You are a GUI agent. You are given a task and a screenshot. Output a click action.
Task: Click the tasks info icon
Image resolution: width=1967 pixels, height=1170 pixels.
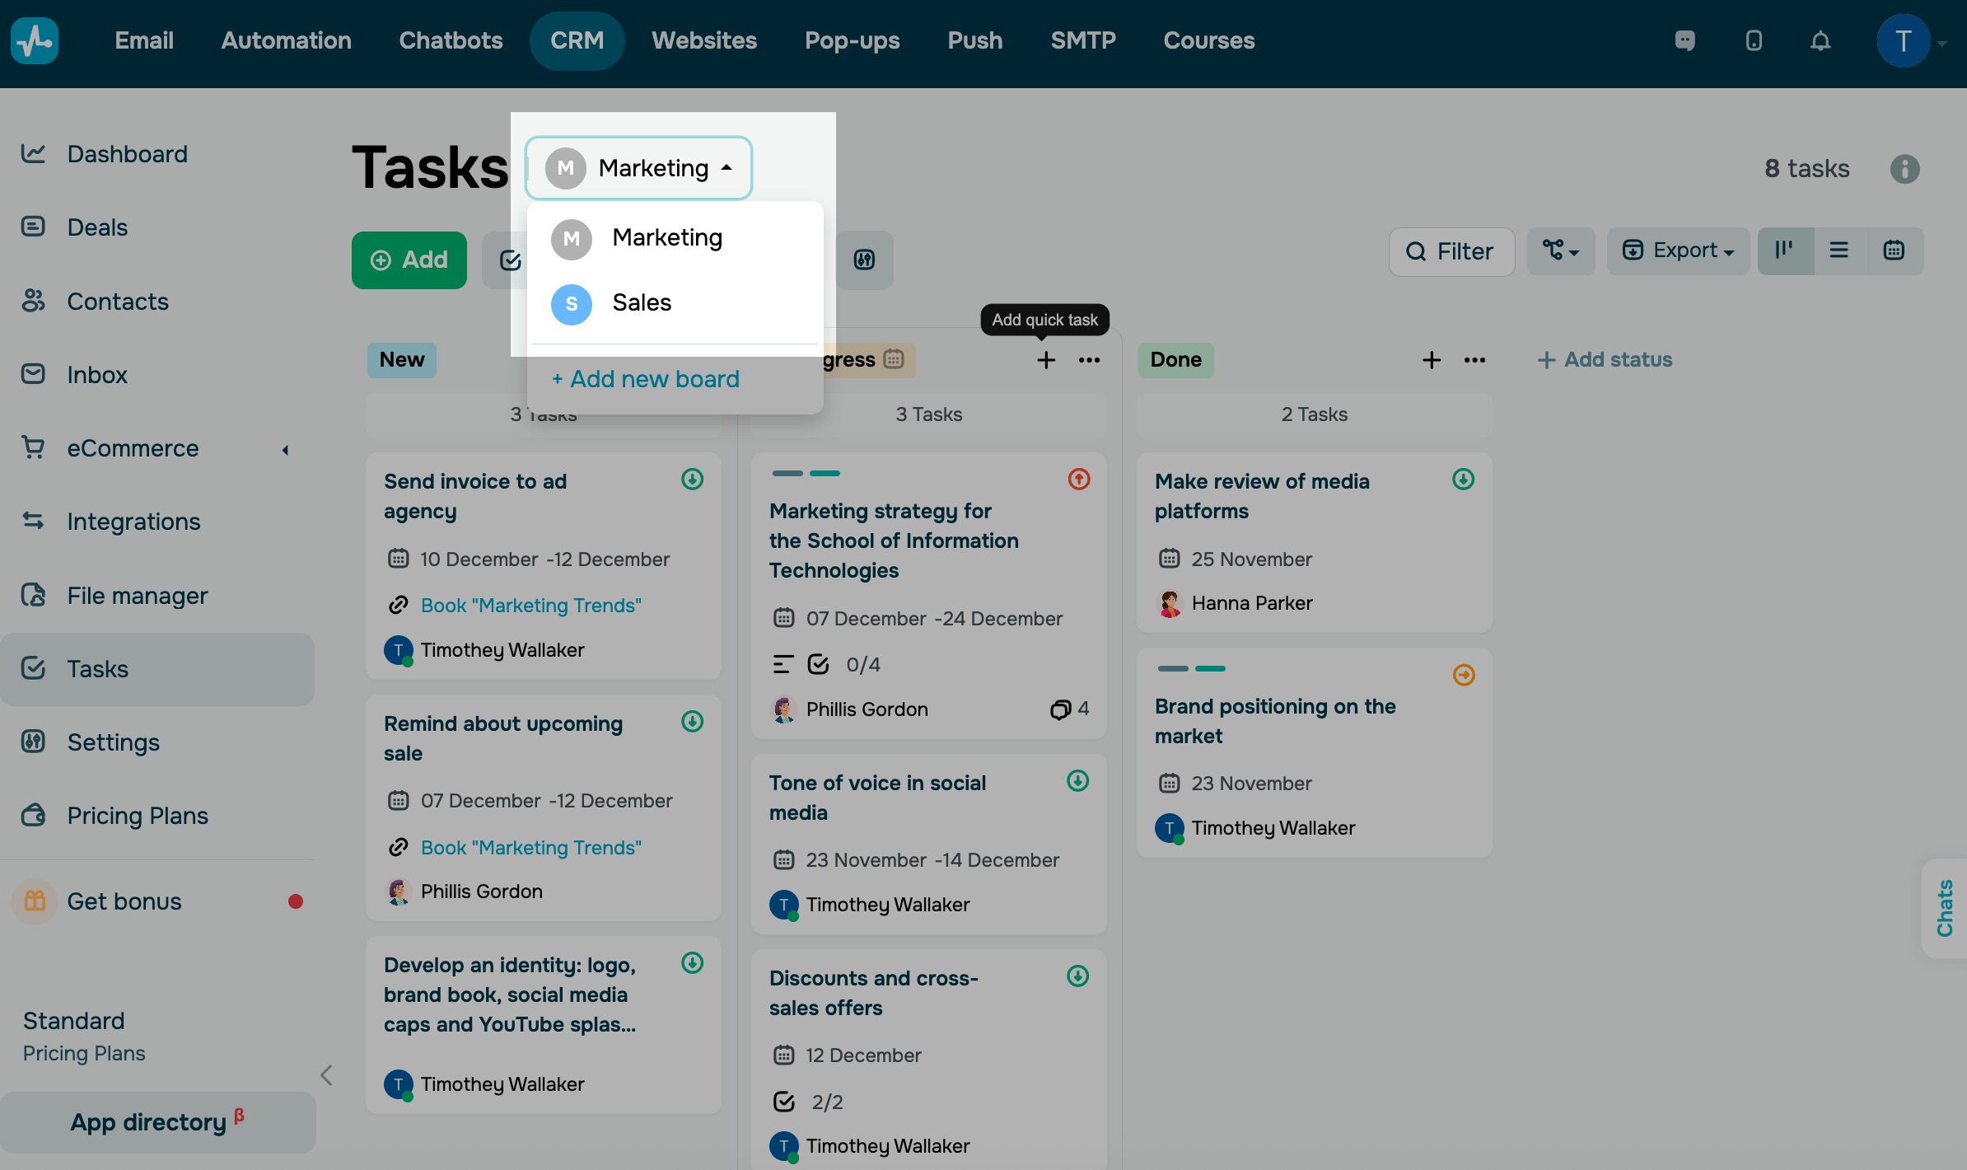(x=1904, y=169)
